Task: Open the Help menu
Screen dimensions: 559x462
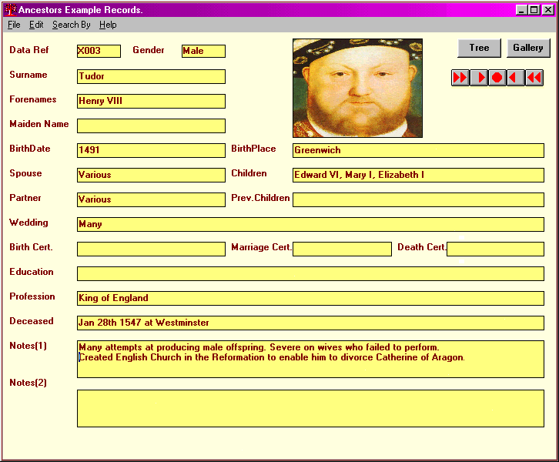Action: [x=108, y=25]
